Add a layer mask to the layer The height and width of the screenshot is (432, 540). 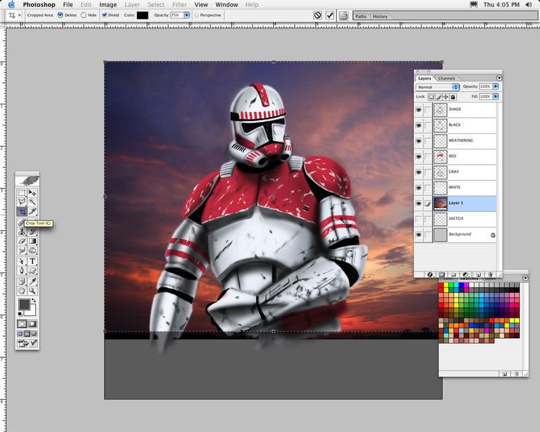tap(441, 275)
